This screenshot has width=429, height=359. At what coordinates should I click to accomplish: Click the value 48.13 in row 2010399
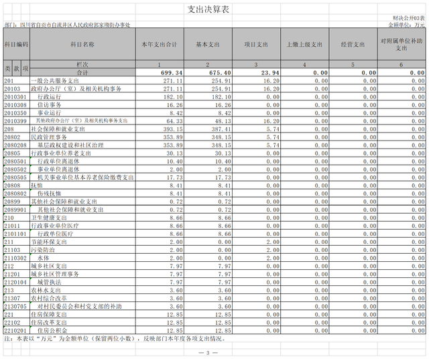(x=223, y=121)
